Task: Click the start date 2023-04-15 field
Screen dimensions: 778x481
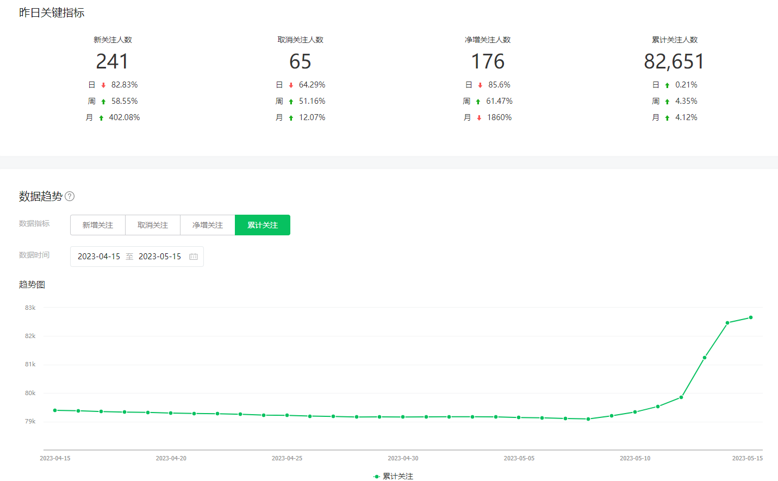Action: click(x=99, y=257)
